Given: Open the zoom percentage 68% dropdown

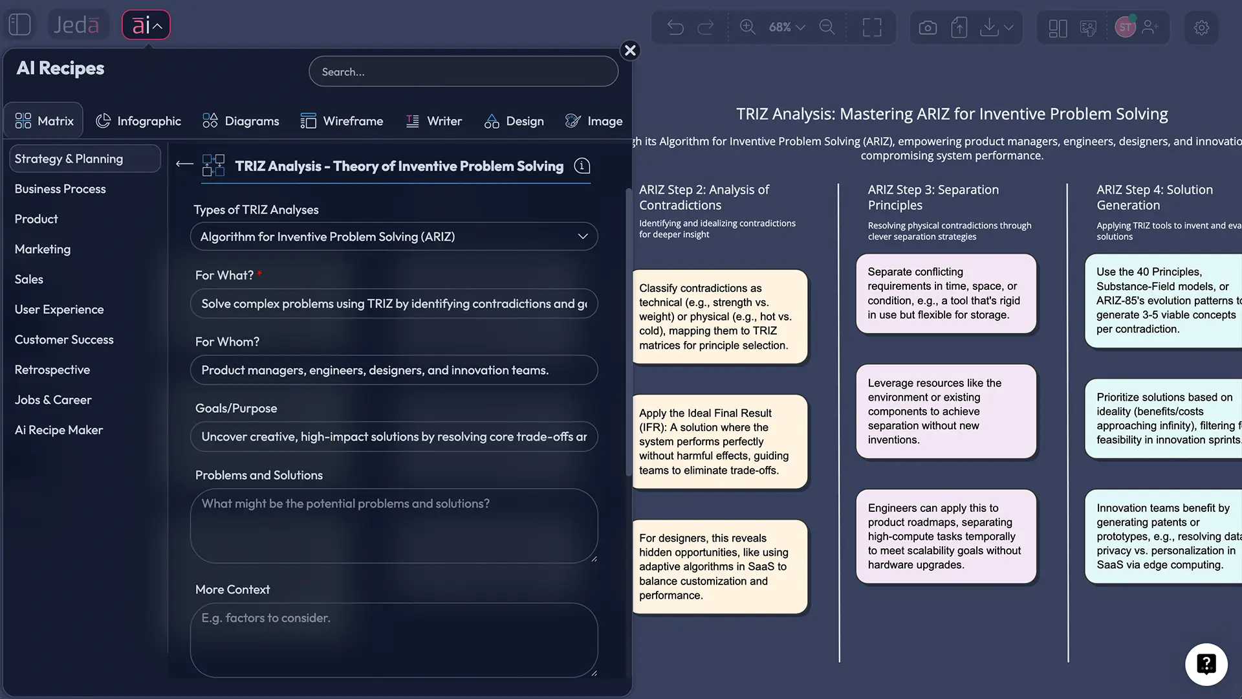Looking at the screenshot, I should click(786, 27).
